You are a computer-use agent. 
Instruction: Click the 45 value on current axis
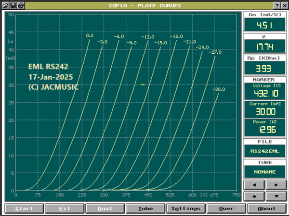(x=11, y=32)
